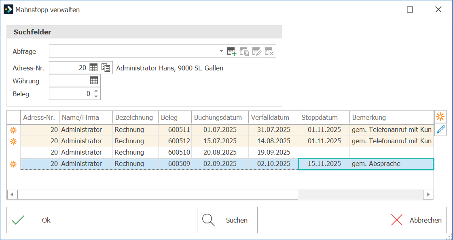Click Buchungsdatum 20.08.2025 cell
This screenshot has height=240, width=453.
coord(220,153)
